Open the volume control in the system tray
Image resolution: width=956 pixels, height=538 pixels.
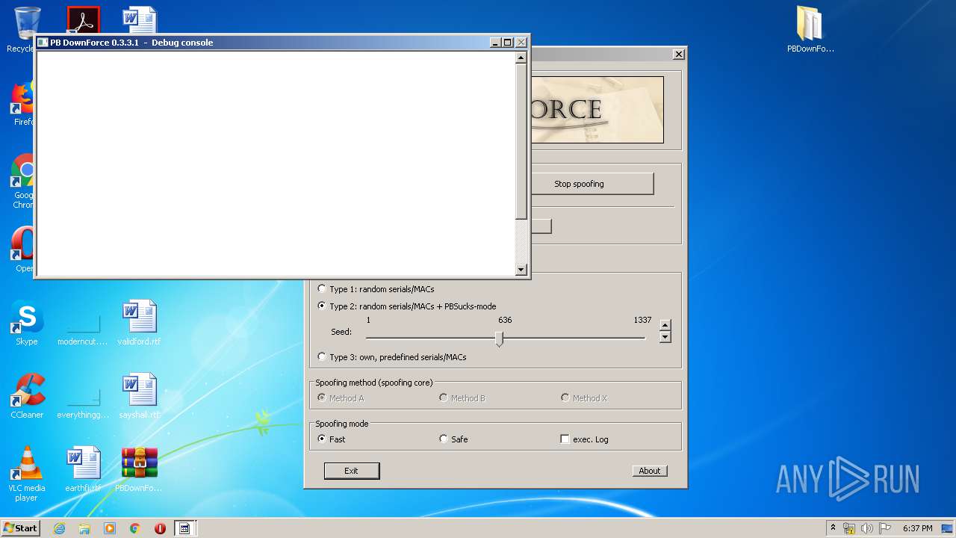click(x=867, y=528)
